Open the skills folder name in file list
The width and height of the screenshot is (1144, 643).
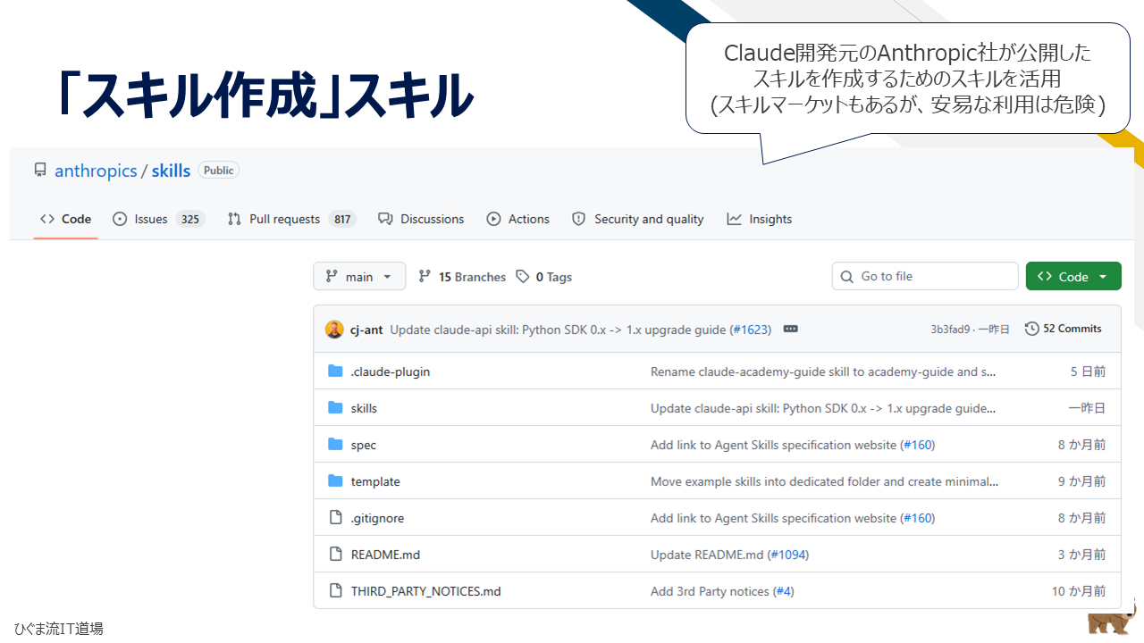364,408
